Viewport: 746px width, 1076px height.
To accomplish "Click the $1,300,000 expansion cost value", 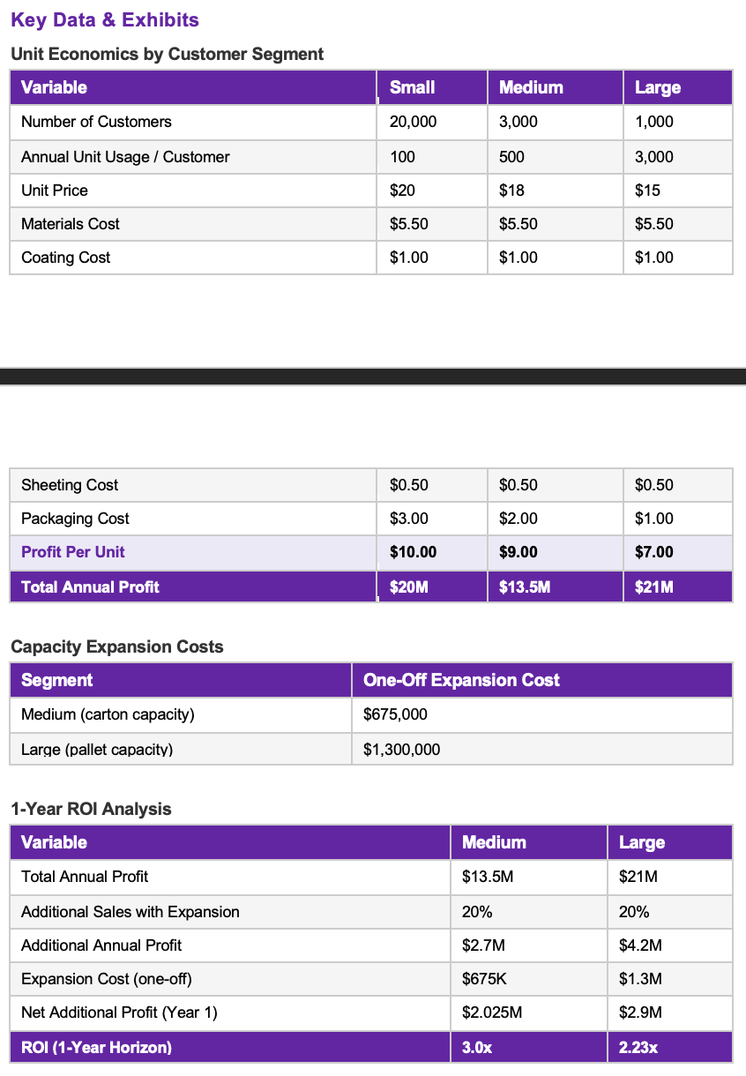I will click(401, 750).
